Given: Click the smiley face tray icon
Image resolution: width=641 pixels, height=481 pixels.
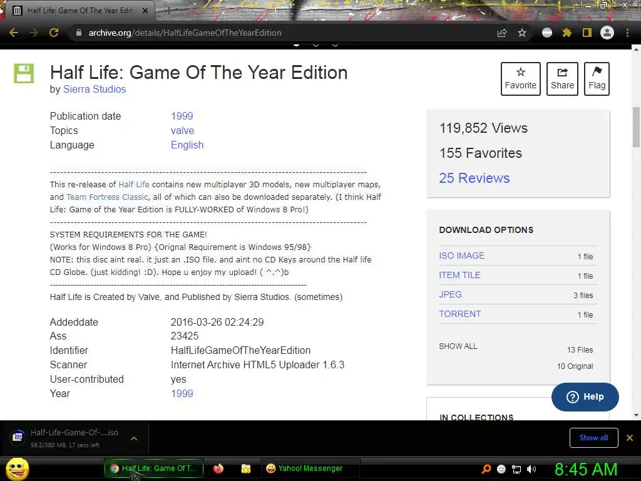Looking at the screenshot, I should point(501,469).
